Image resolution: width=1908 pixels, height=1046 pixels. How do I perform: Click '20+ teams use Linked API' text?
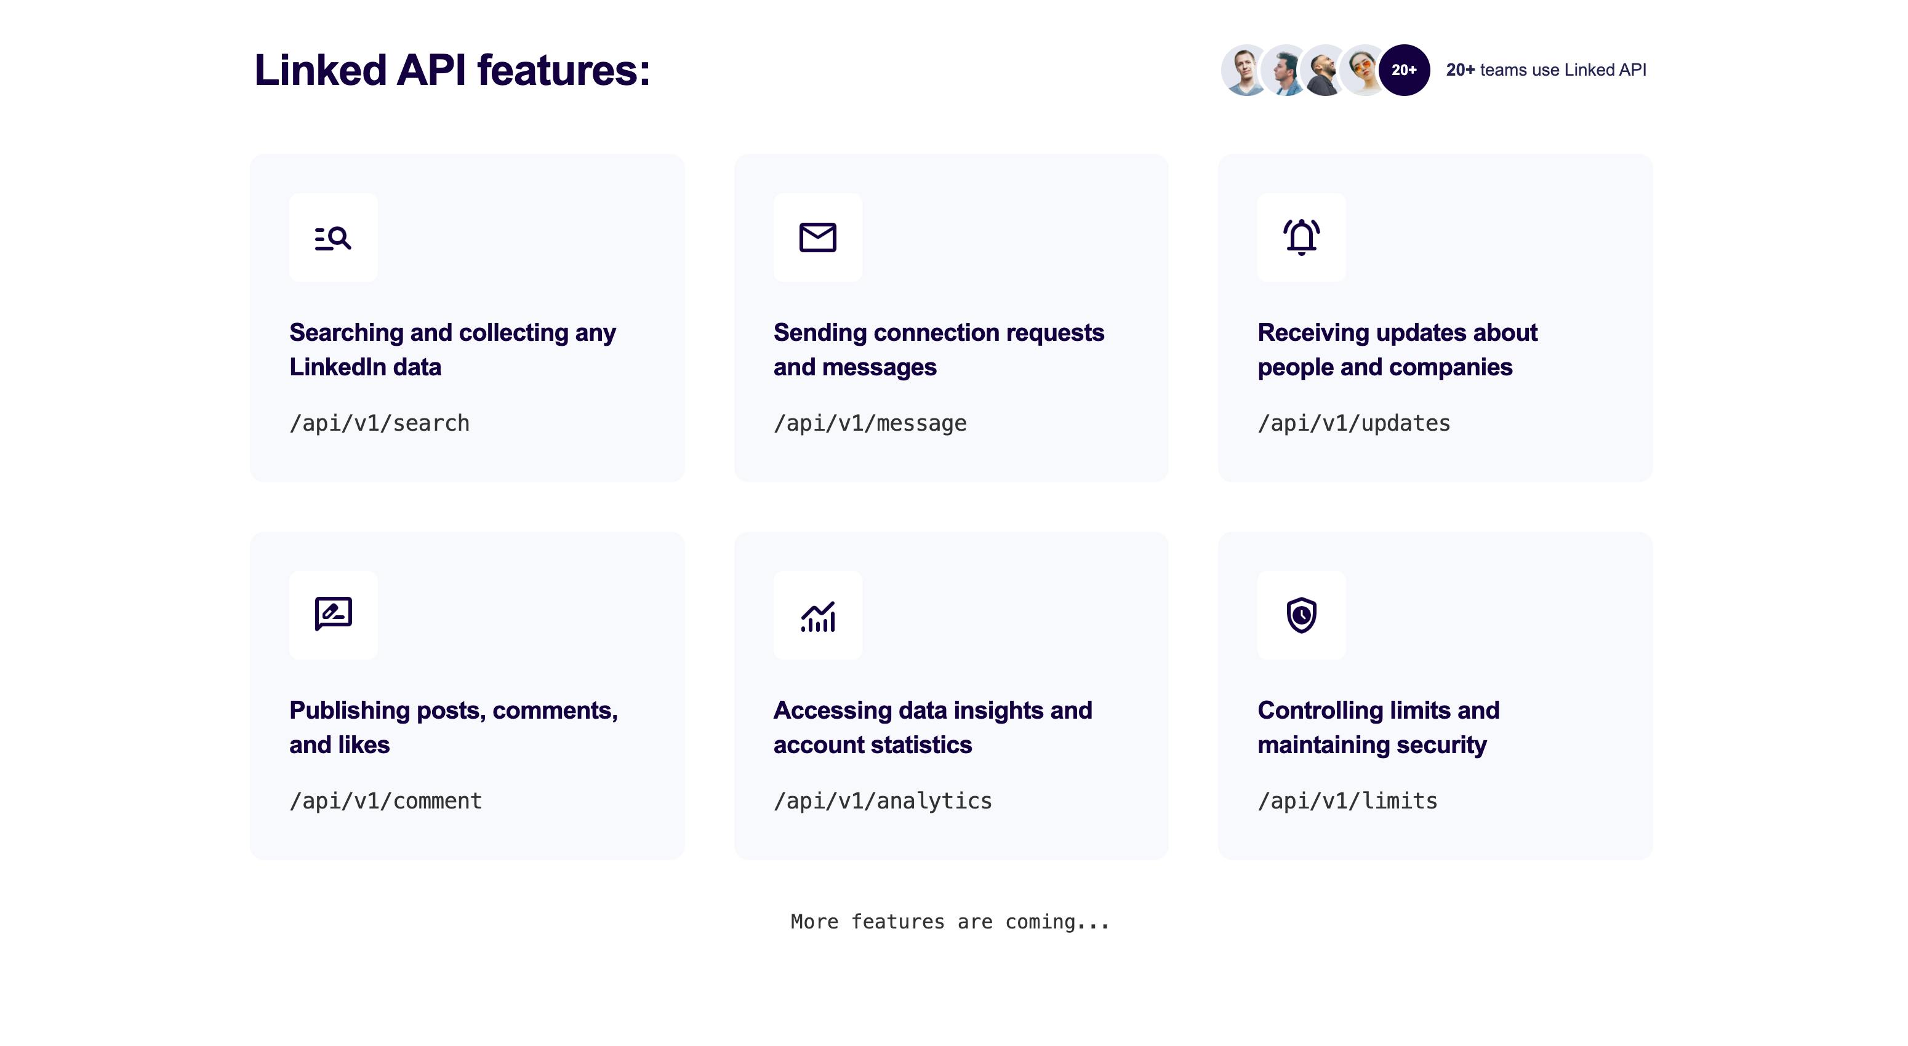[1546, 70]
